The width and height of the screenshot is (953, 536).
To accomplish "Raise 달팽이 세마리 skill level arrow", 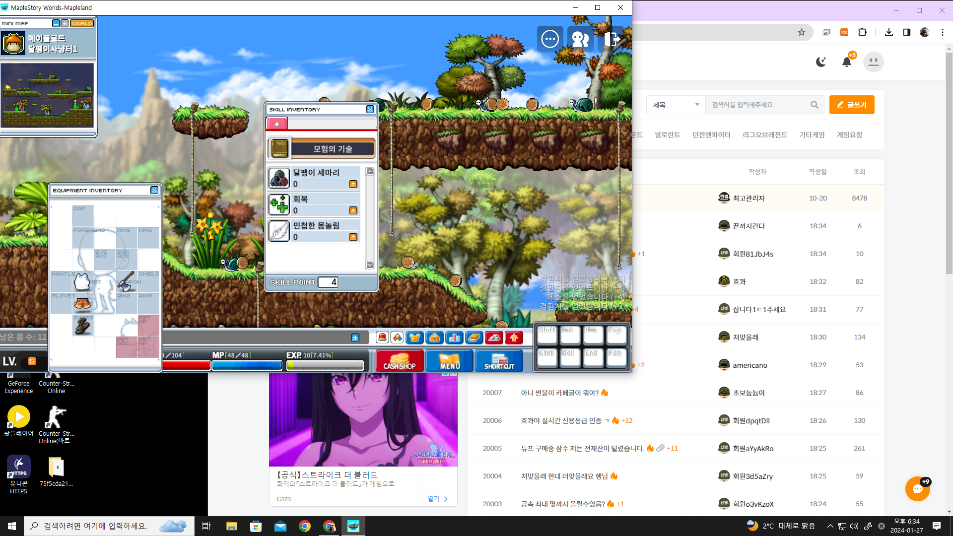I will tap(353, 184).
